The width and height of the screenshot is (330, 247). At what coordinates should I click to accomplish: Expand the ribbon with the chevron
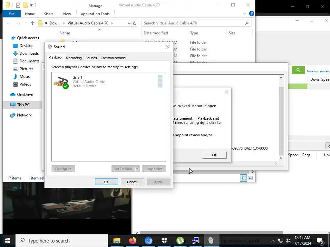coord(244,14)
